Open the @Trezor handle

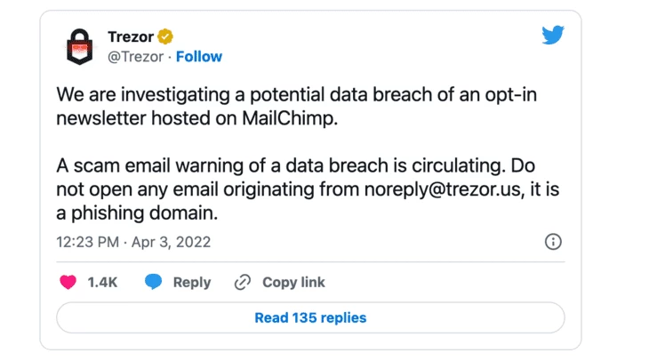(x=136, y=57)
